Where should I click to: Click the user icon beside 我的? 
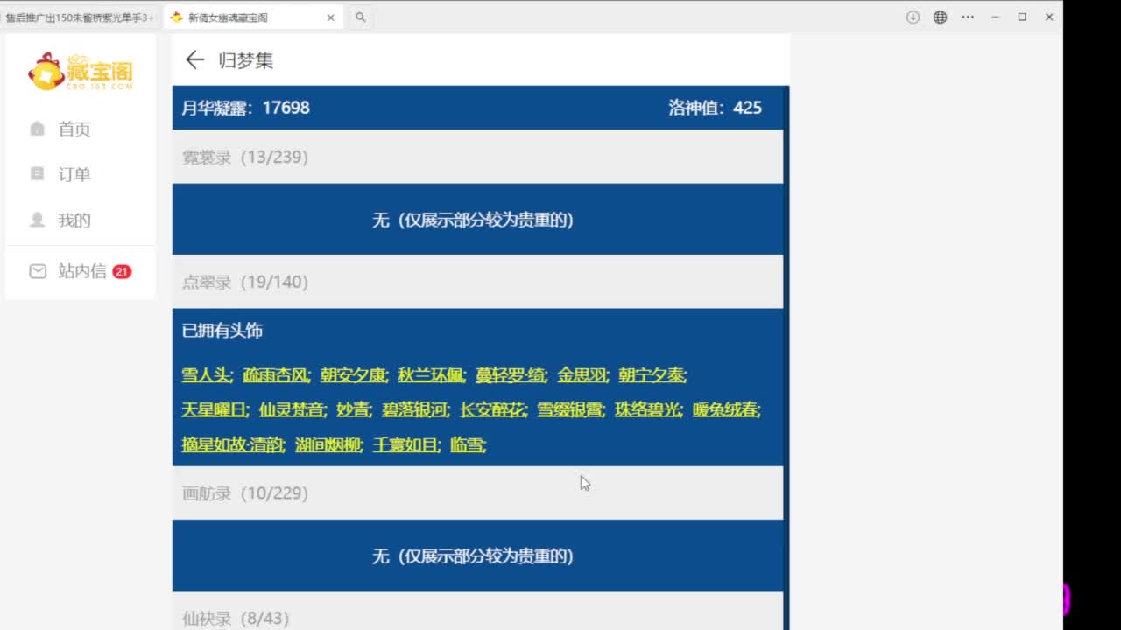click(37, 220)
